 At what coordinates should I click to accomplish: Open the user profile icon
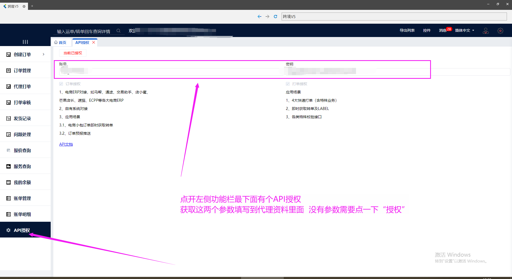486,31
